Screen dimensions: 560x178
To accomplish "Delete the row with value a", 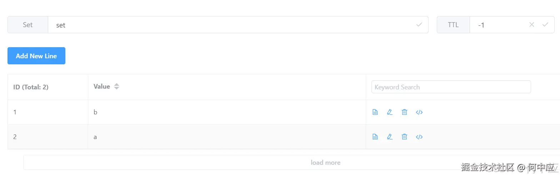I will point(404,137).
